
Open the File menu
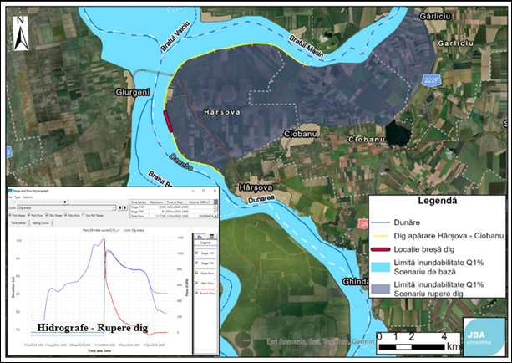9,197
